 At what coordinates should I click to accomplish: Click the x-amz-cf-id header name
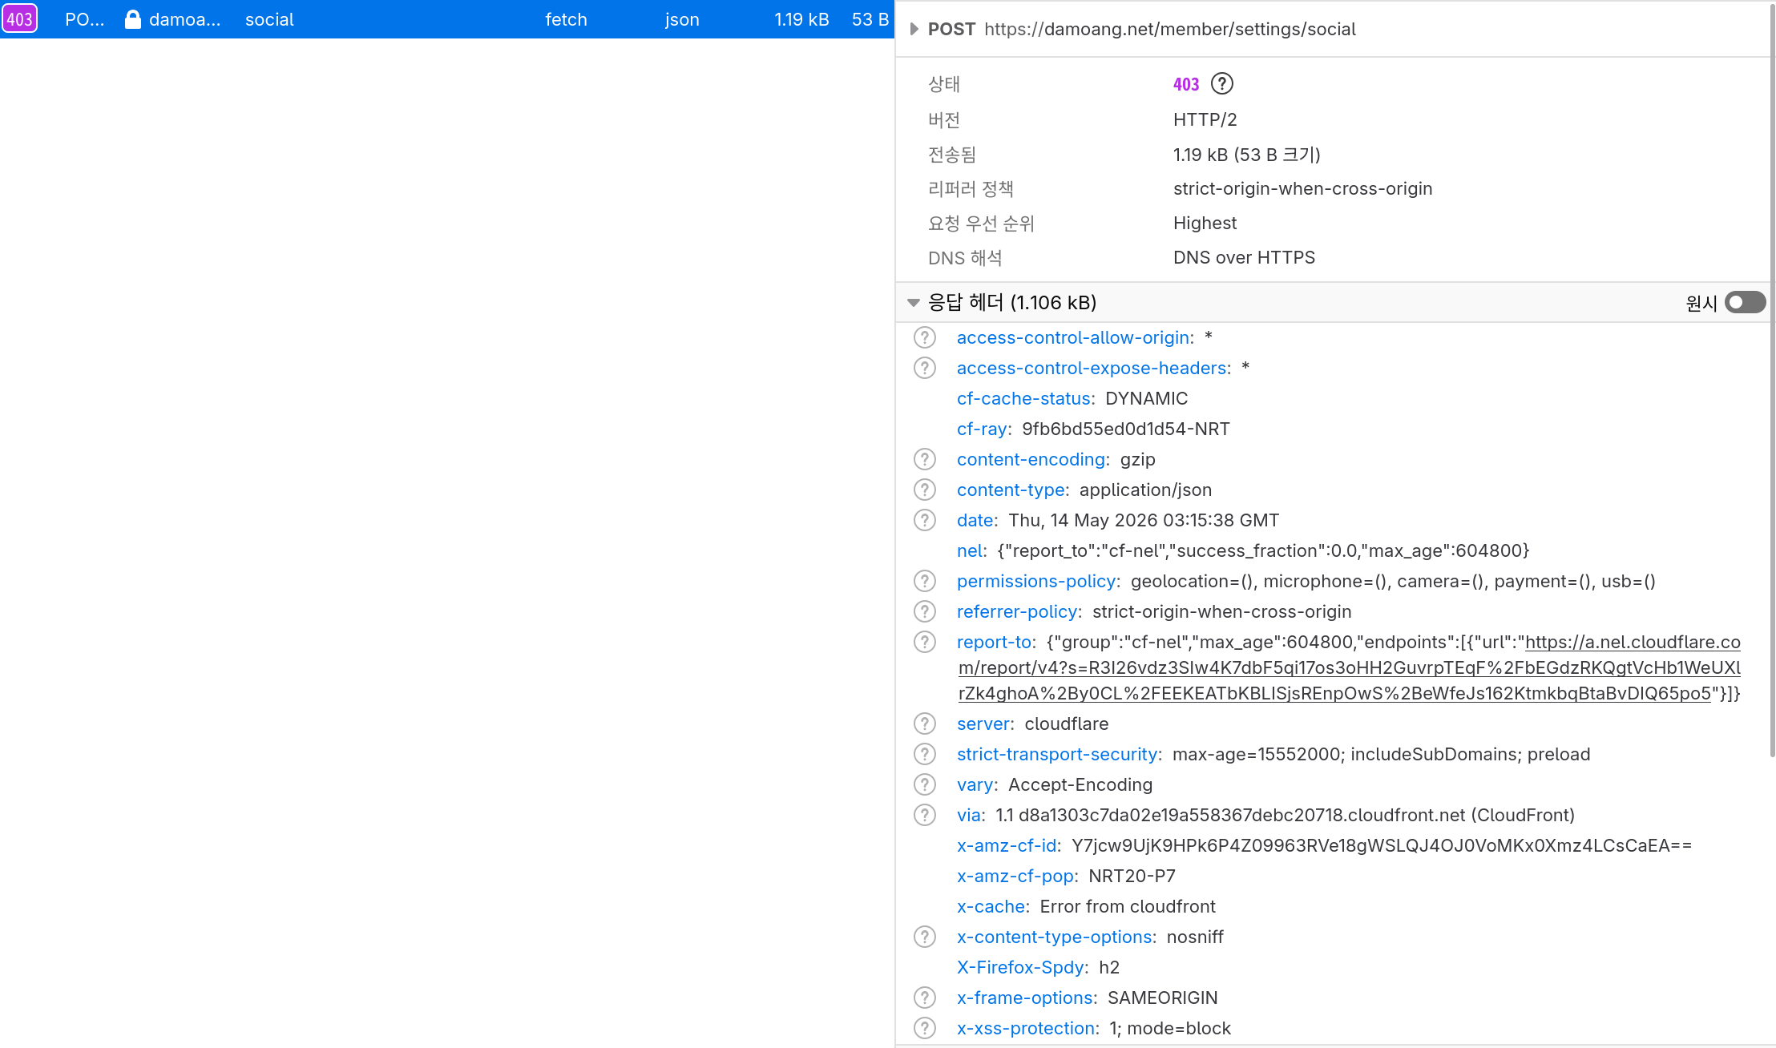tap(1007, 845)
